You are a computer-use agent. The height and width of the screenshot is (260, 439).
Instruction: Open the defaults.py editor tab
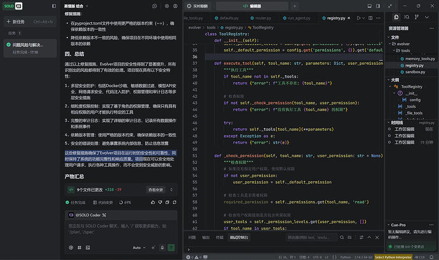tap(226, 18)
